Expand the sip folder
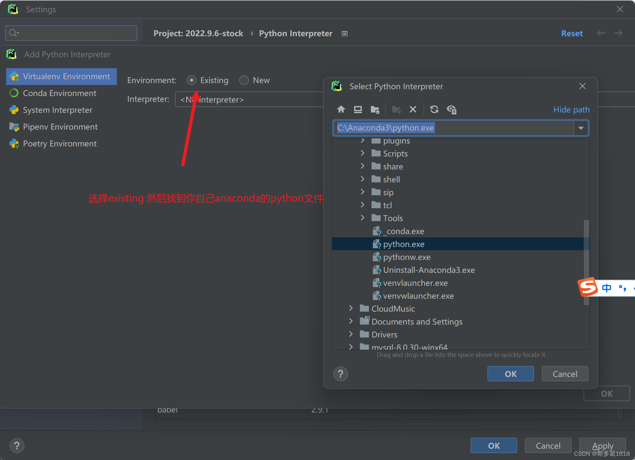The width and height of the screenshot is (635, 460). point(362,192)
